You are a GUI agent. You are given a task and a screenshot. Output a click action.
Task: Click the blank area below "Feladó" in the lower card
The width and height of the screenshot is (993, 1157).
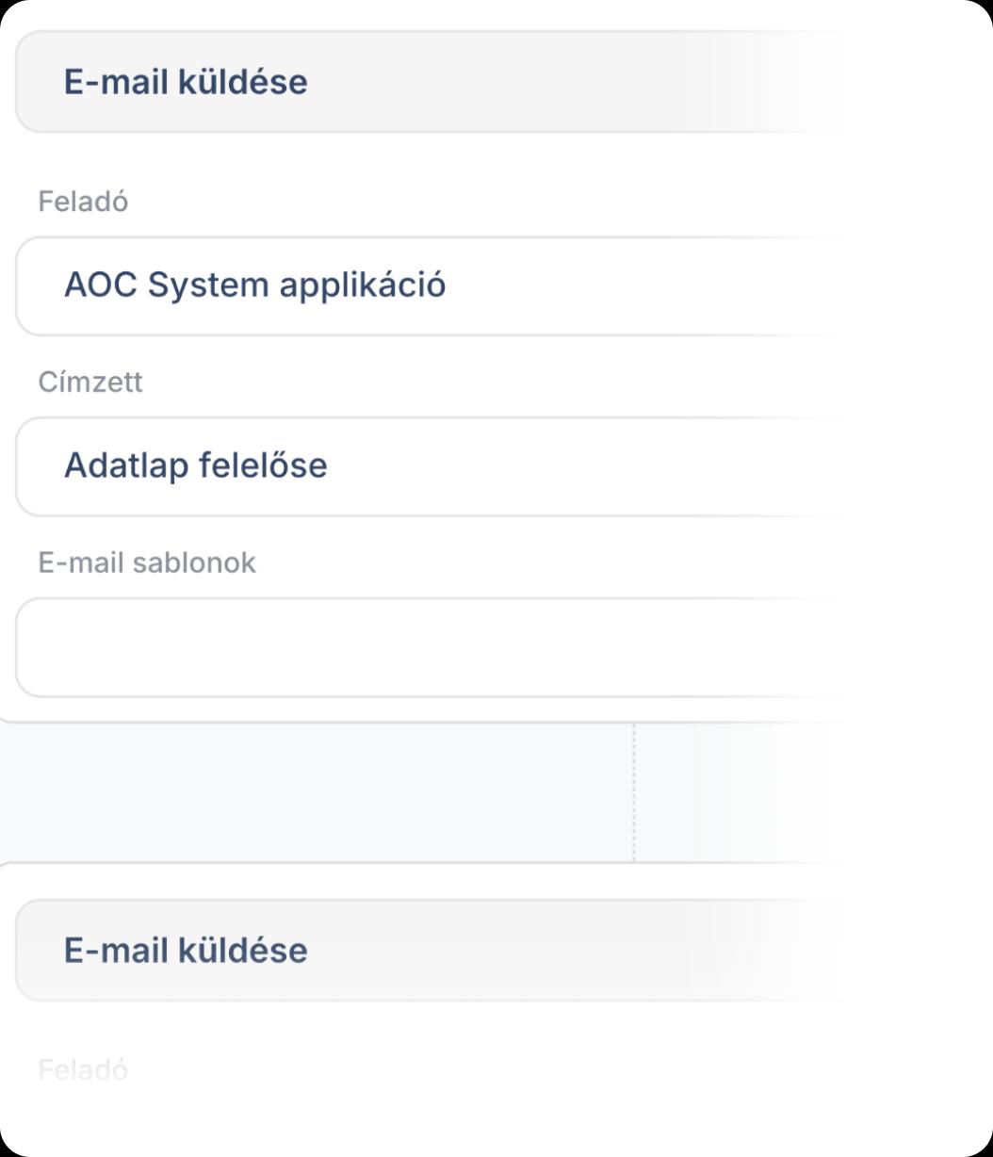(377, 1116)
